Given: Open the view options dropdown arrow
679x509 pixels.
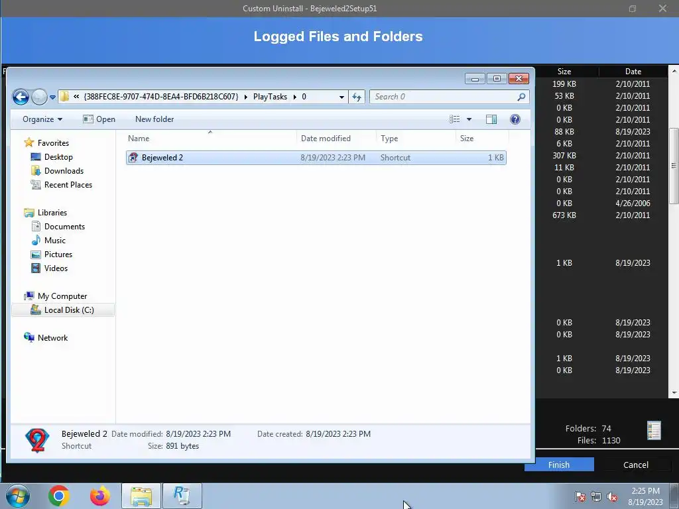Looking at the screenshot, I should tap(469, 119).
